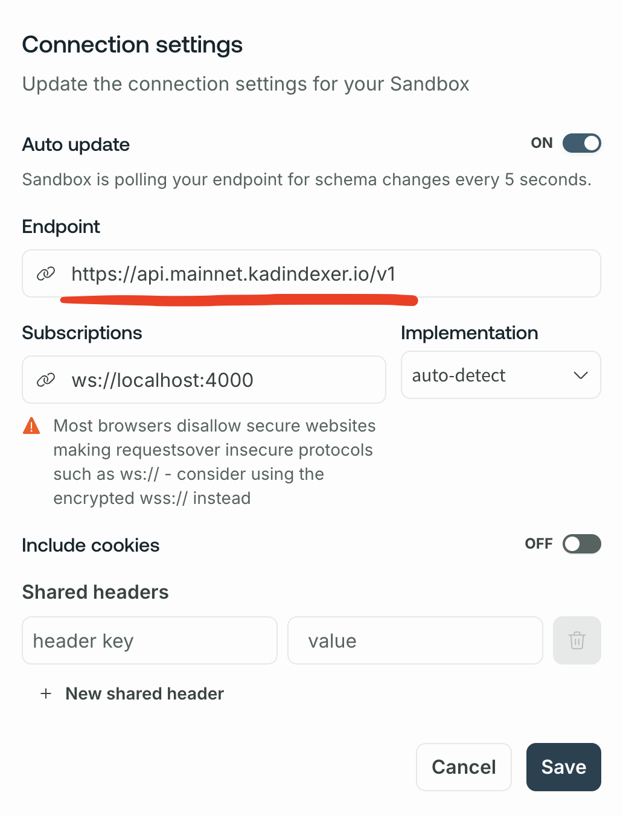
Task: Click the Connection settings heading
Action: pyautogui.click(x=132, y=45)
